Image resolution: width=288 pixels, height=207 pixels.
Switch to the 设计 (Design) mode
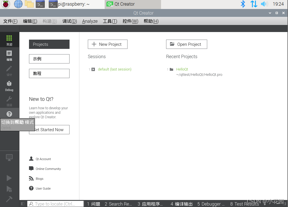click(x=9, y=70)
